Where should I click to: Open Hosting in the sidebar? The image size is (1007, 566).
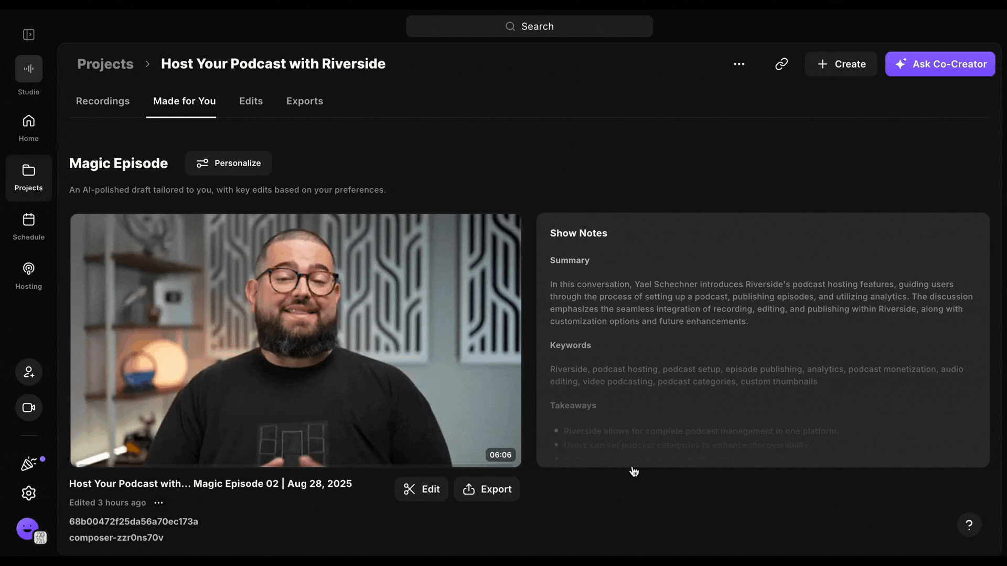[29, 276]
